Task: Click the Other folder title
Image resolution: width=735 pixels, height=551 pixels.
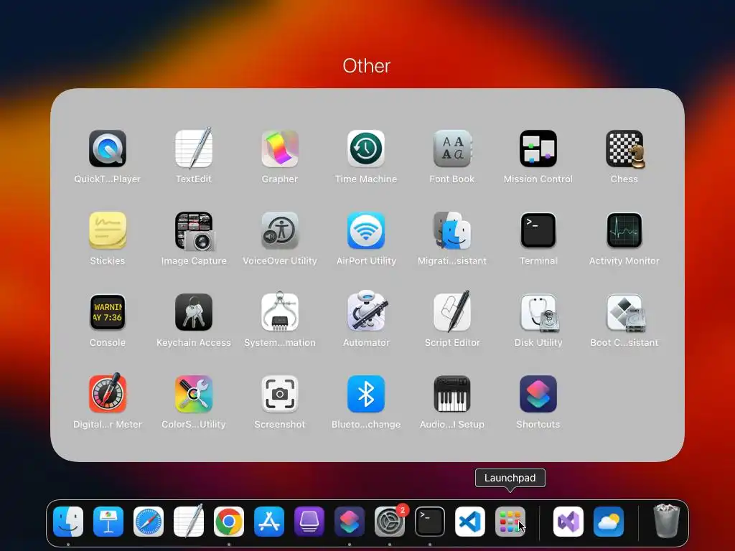Action: click(x=367, y=66)
